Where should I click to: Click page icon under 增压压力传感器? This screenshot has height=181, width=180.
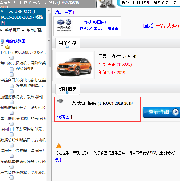pos(12,156)
